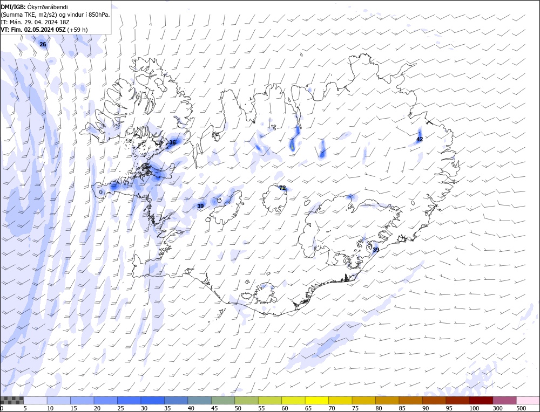Click the legend tick label '25'
This screenshot has height=412, width=540.
[120, 408]
